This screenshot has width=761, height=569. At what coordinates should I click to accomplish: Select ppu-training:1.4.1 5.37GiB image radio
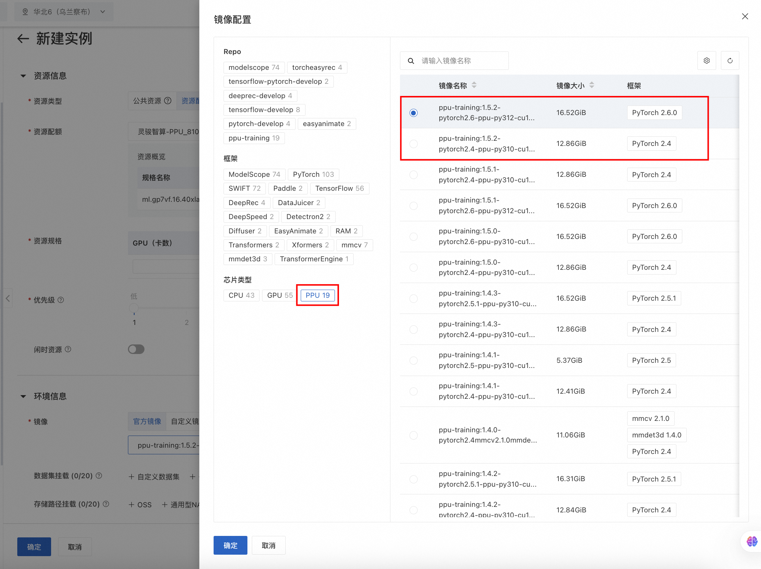(x=414, y=361)
